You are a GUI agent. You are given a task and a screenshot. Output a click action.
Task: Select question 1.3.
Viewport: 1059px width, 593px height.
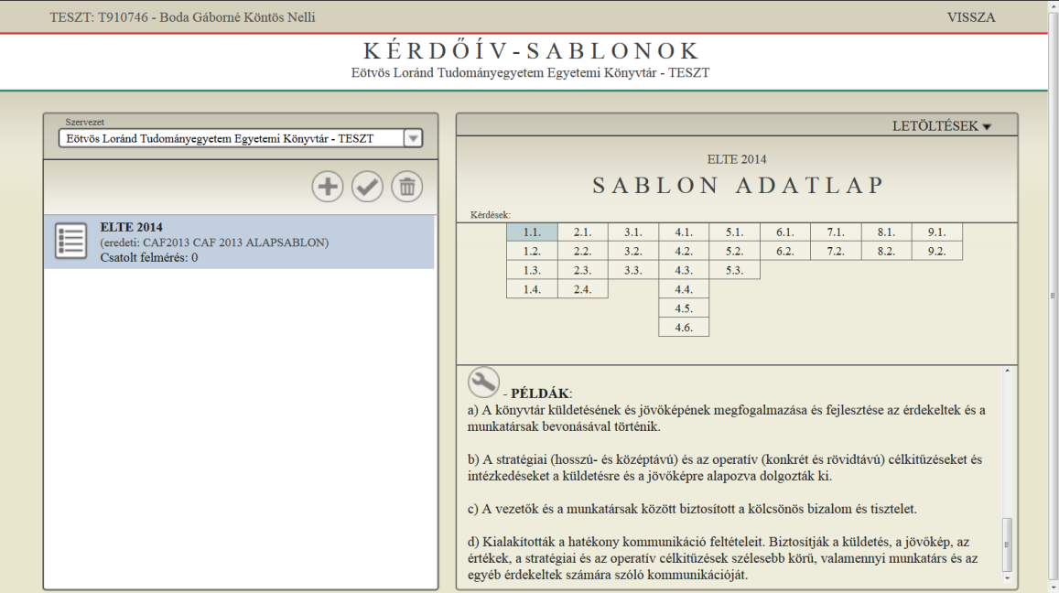(x=532, y=270)
